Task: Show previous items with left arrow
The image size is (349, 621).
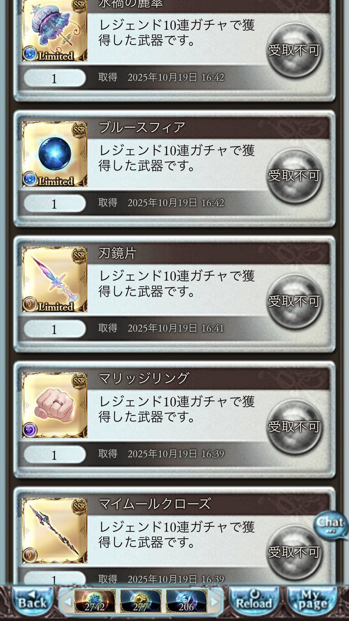Action: 67,601
